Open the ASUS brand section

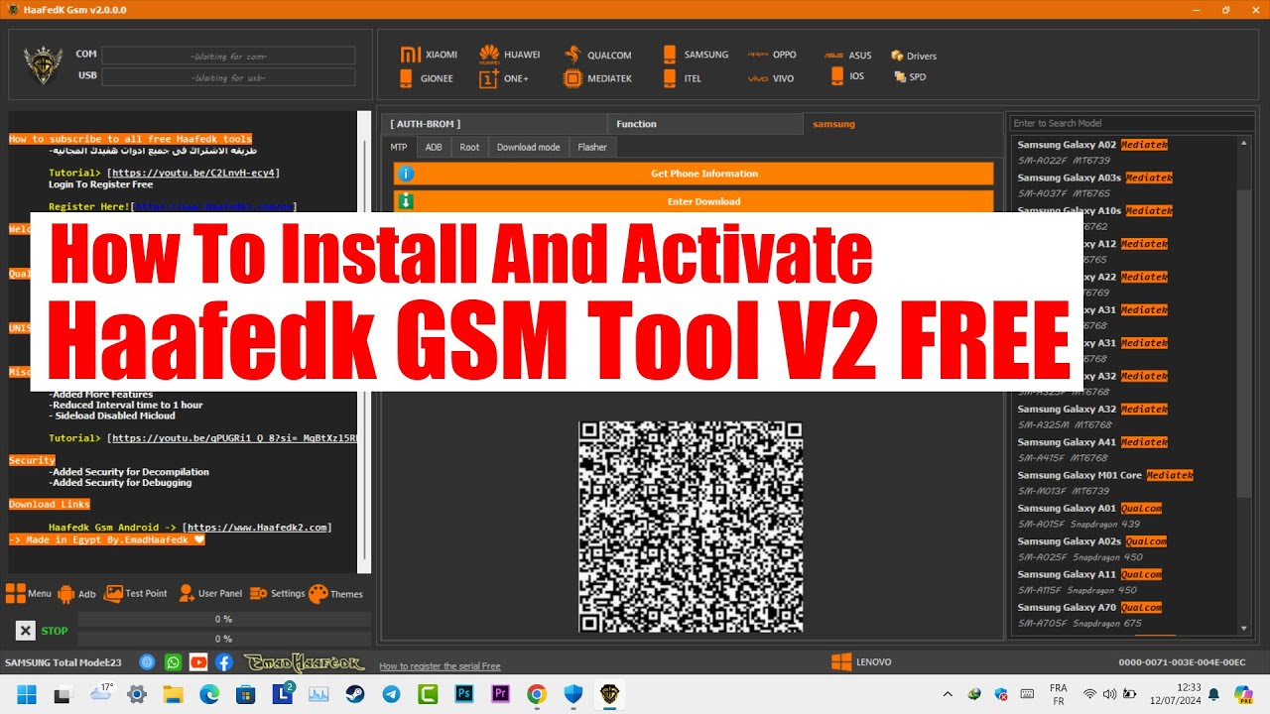pos(848,56)
